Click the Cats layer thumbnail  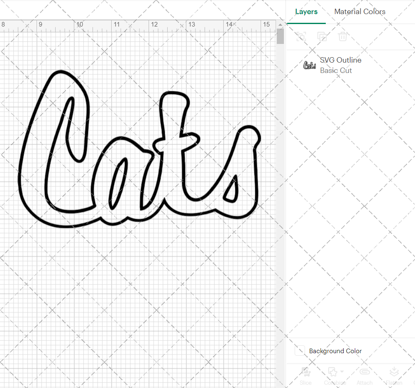[310, 65]
